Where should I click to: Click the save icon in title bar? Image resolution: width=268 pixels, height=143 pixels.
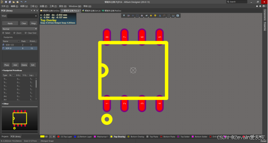[6, 2]
